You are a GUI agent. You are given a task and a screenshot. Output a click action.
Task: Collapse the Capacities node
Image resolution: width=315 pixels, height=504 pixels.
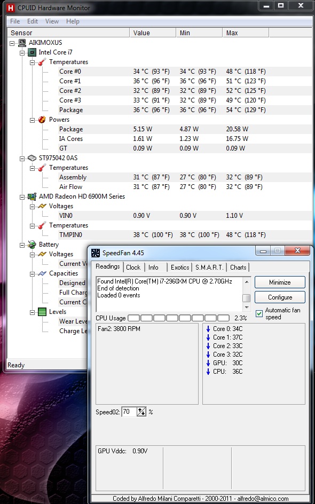tap(32, 274)
